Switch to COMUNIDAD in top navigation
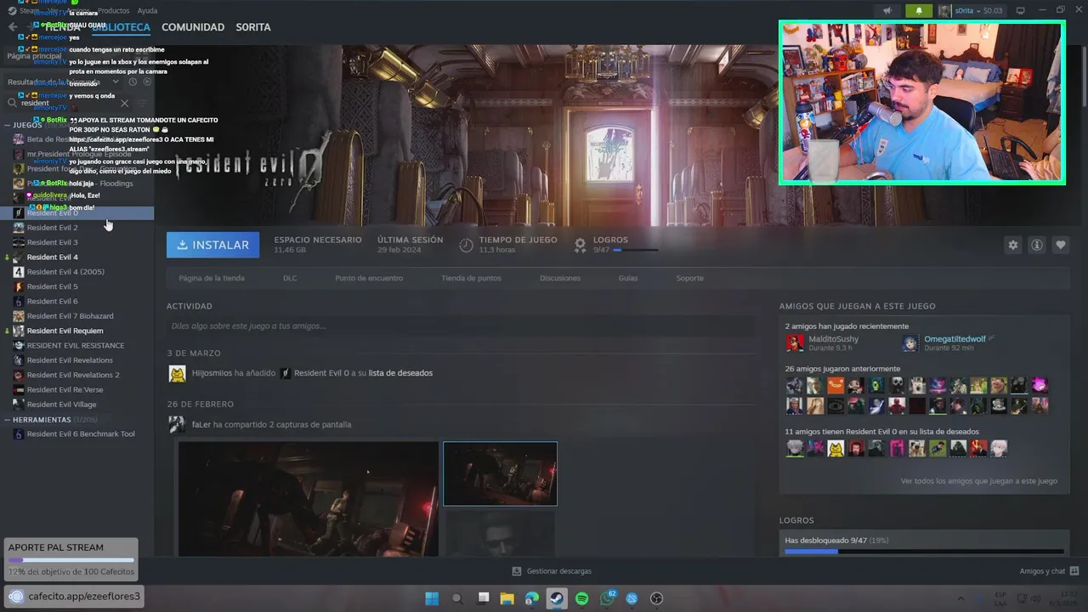This screenshot has width=1088, height=612. point(193,27)
